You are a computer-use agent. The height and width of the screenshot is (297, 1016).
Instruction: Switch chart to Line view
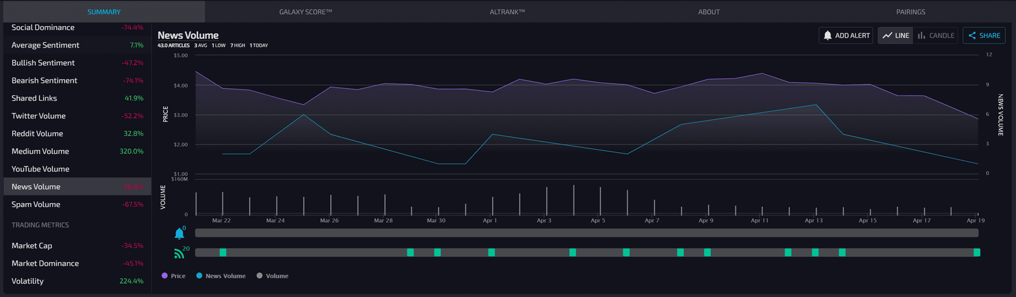click(x=895, y=36)
